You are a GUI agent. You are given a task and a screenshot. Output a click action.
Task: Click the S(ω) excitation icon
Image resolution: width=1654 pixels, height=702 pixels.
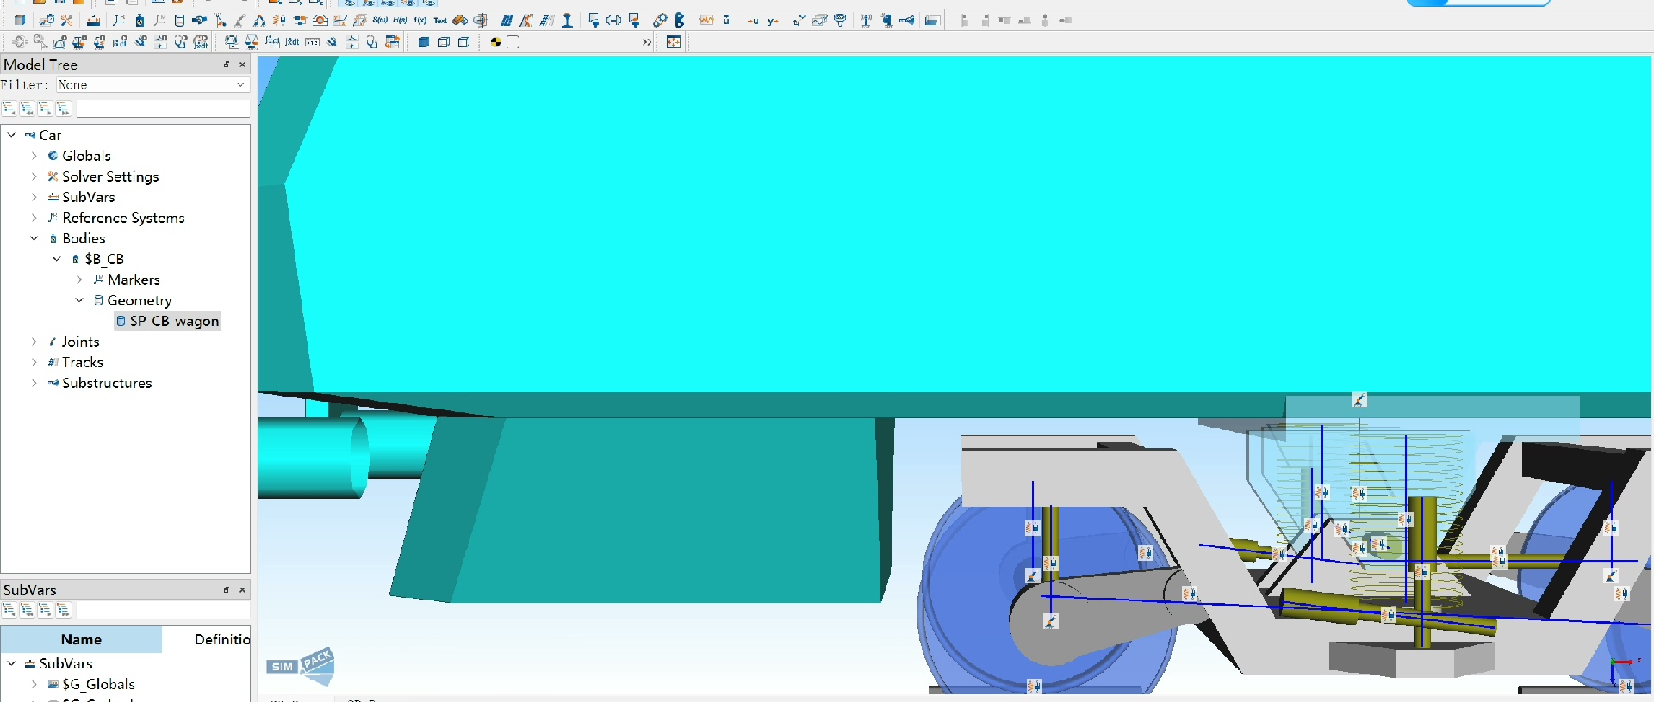coord(380,20)
